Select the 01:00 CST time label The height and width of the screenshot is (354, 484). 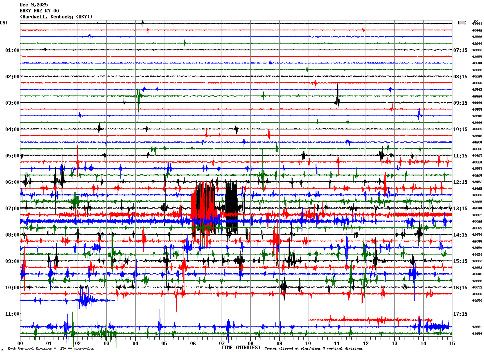(x=12, y=50)
